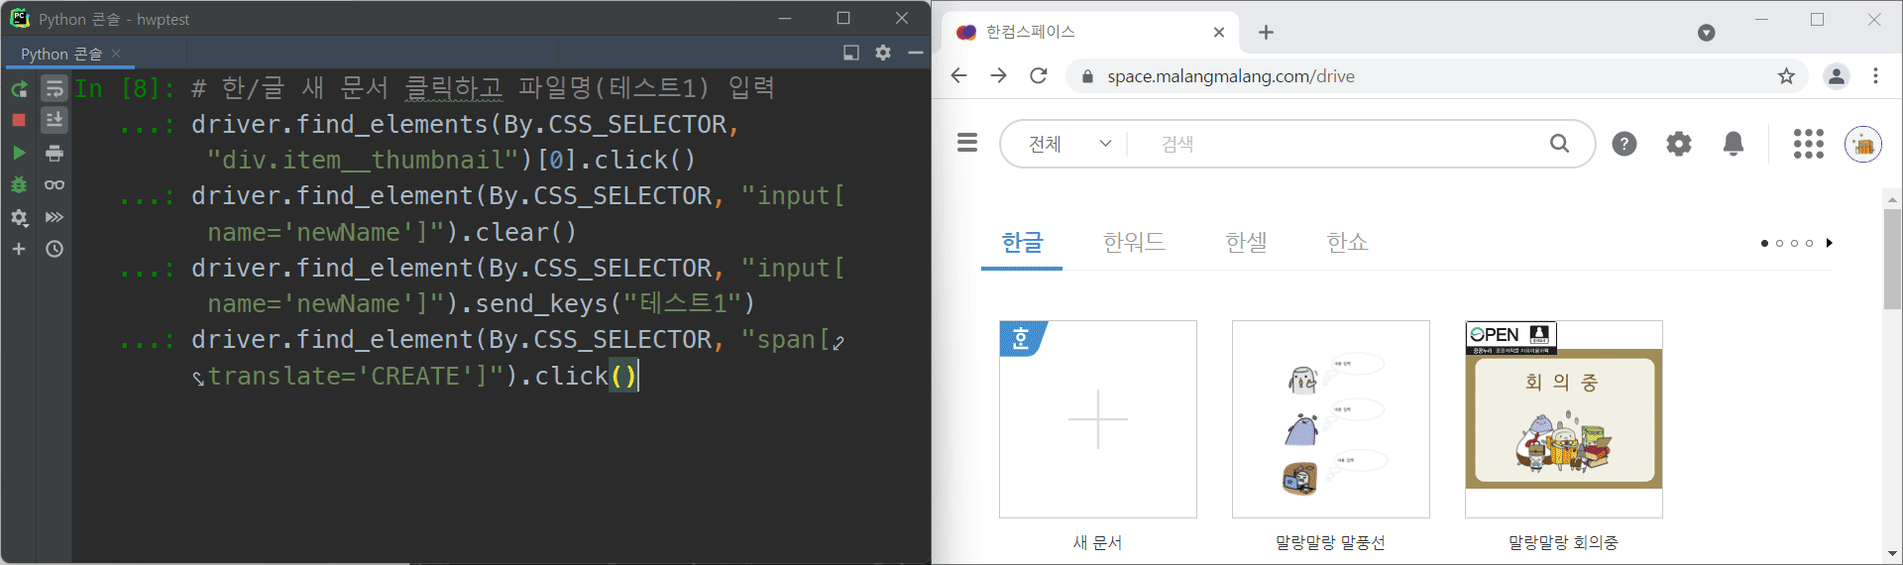Execute current statement with green play icon
This screenshot has width=1903, height=565.
click(x=19, y=153)
